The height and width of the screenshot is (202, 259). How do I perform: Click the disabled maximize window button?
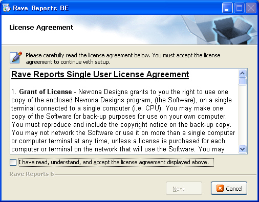pyautogui.click(x=239, y=8)
